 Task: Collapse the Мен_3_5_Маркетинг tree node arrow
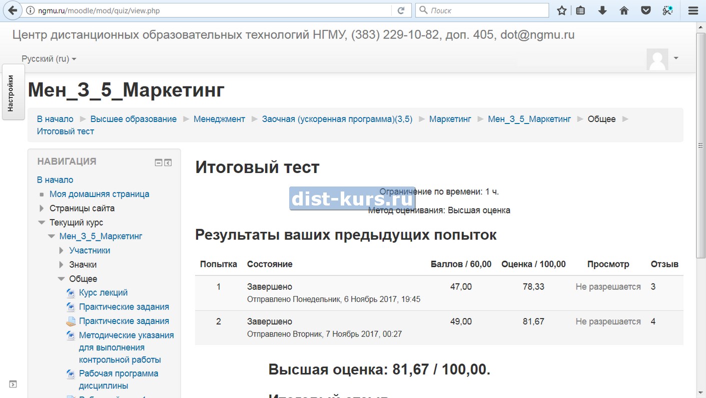tap(52, 236)
